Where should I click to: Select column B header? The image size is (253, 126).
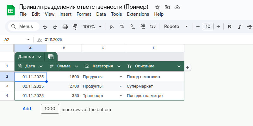coord(64,48)
